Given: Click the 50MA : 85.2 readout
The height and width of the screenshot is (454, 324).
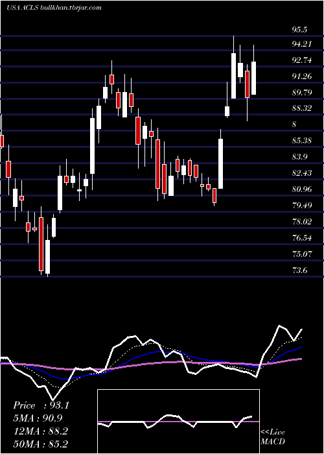Looking at the screenshot, I should pos(40,444).
